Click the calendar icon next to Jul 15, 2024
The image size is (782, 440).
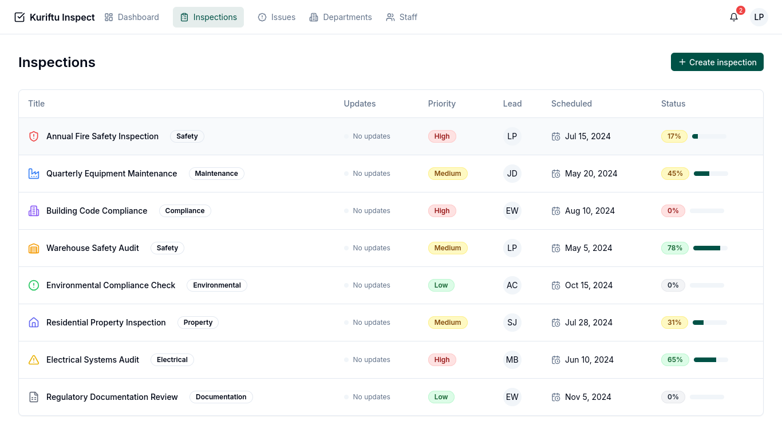pos(556,136)
